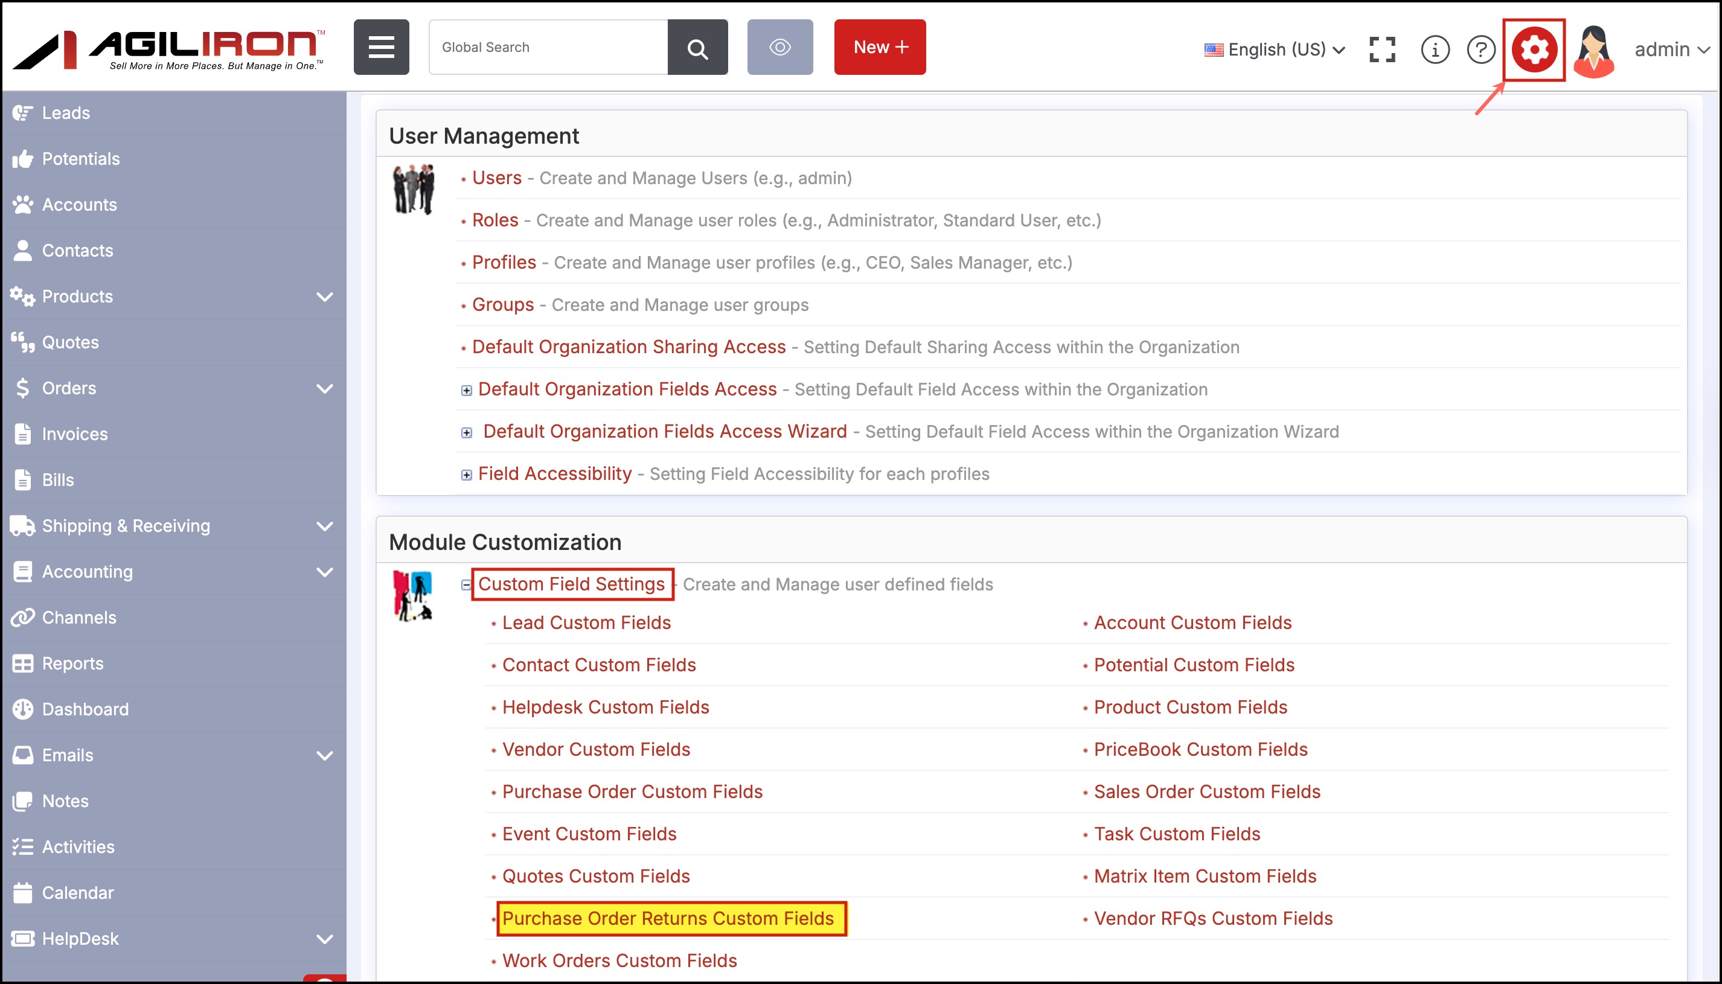Open Default Organization Sharing Access link
The width and height of the screenshot is (1722, 984).
(629, 347)
